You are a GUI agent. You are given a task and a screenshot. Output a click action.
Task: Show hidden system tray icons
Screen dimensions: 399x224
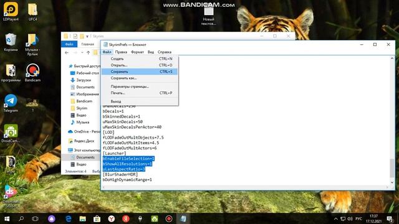(336, 218)
